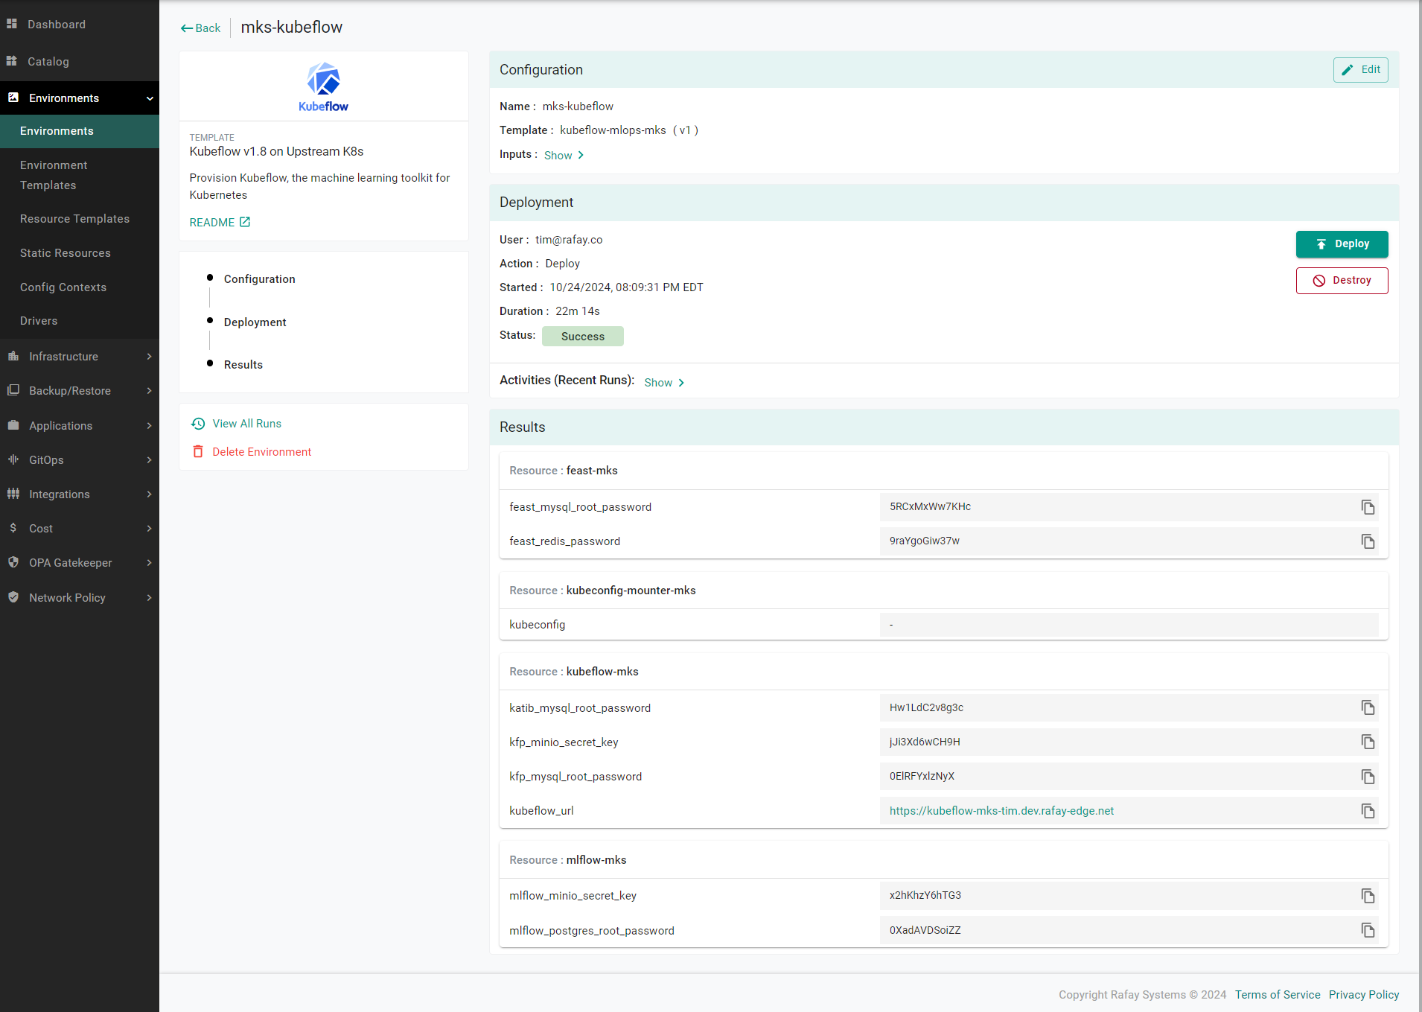This screenshot has height=1012, width=1422.
Task: Jump to Results section step
Action: pyautogui.click(x=243, y=365)
